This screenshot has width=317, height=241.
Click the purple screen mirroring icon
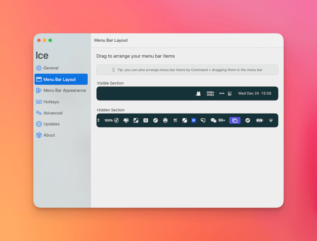(235, 120)
